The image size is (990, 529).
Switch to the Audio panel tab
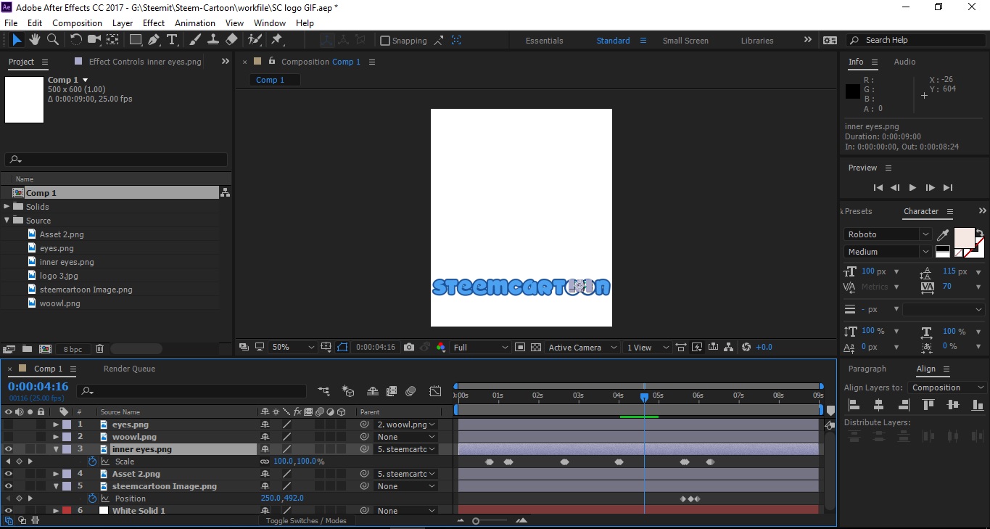[x=904, y=62]
